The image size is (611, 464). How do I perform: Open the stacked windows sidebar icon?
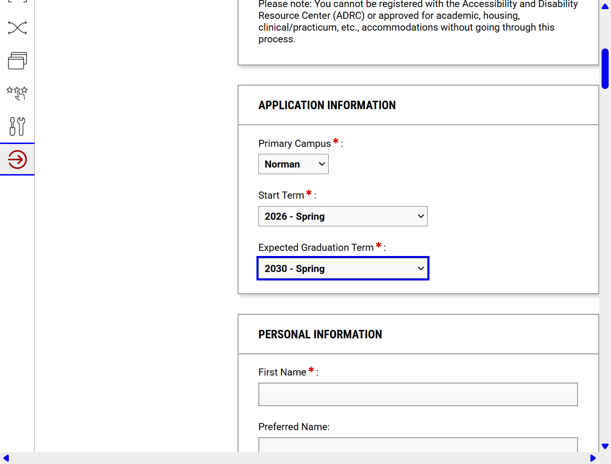tap(17, 61)
